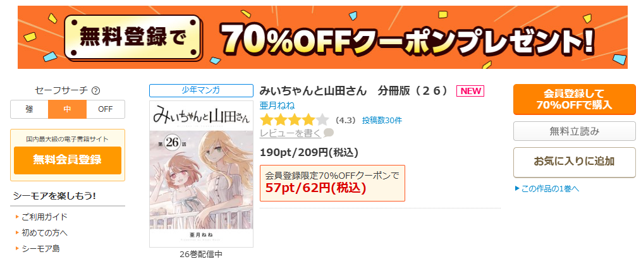Set safe search to 強
Viewport: 641px width, 259px height.
point(30,109)
